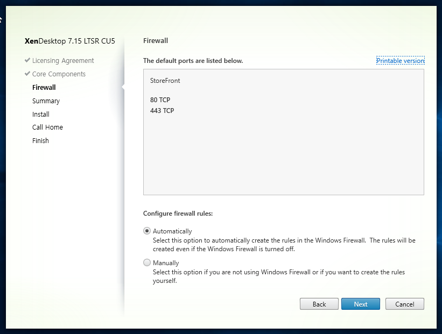Click the Next button
Image resolution: width=442 pixels, height=334 pixels.
[x=361, y=304]
